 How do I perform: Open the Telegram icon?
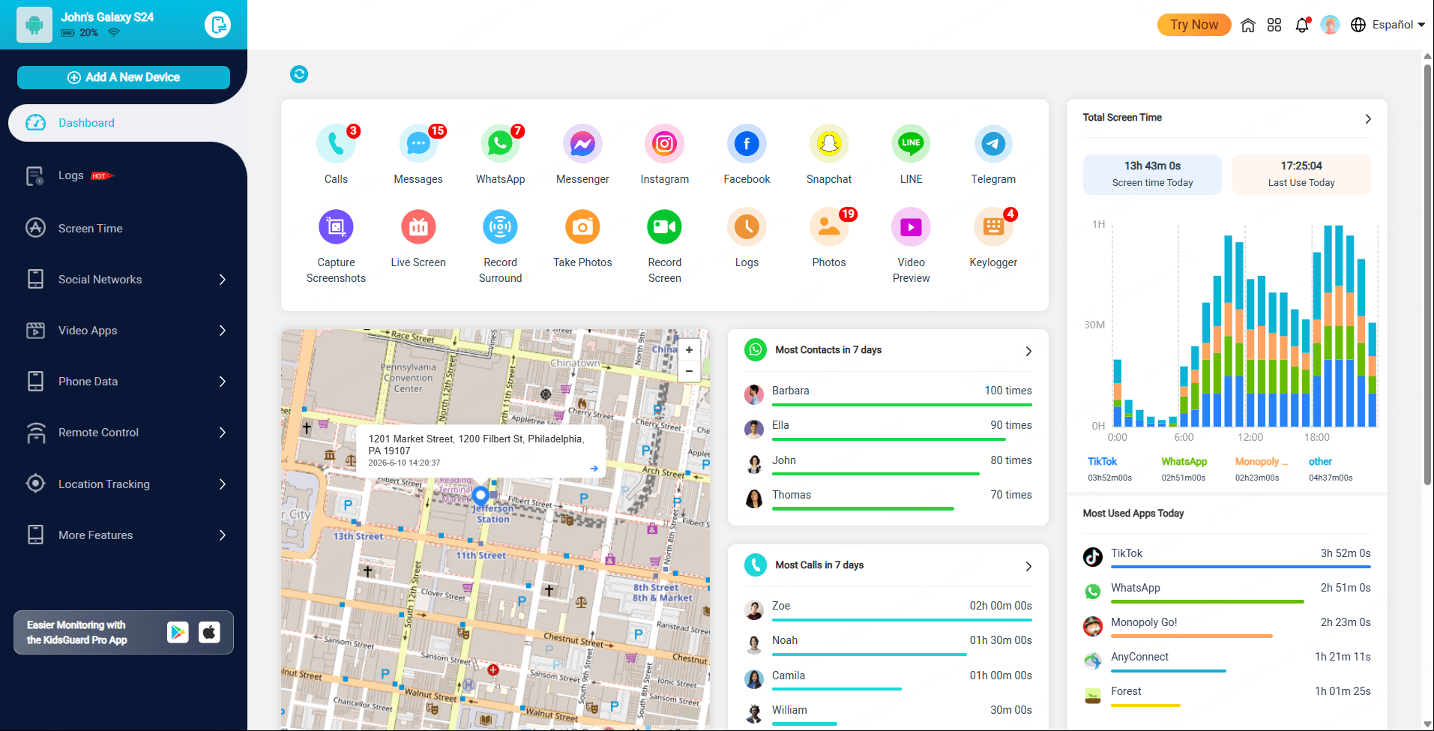coord(993,144)
